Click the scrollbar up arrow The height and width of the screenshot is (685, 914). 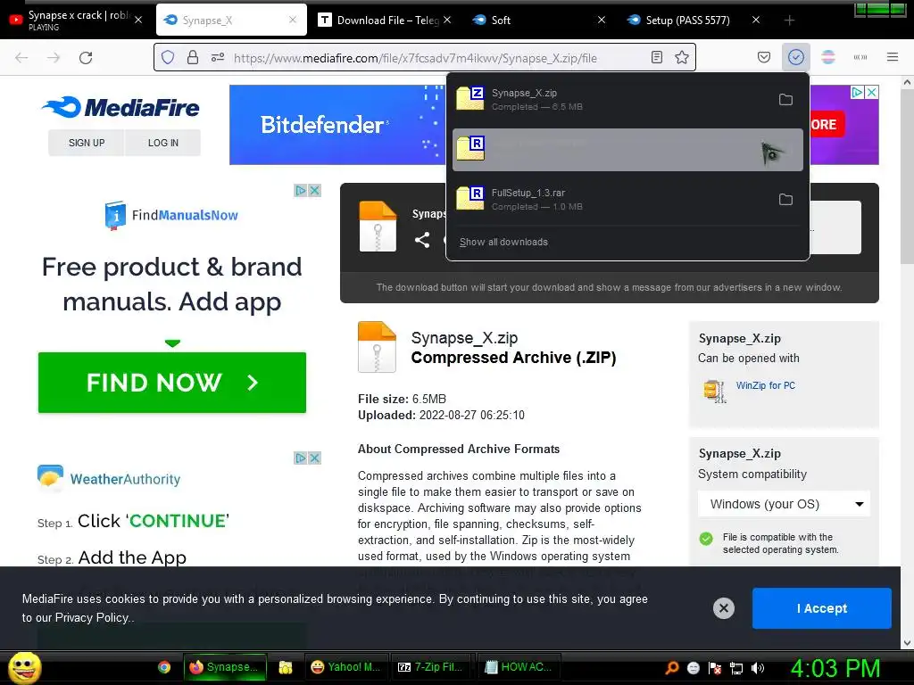(x=907, y=82)
